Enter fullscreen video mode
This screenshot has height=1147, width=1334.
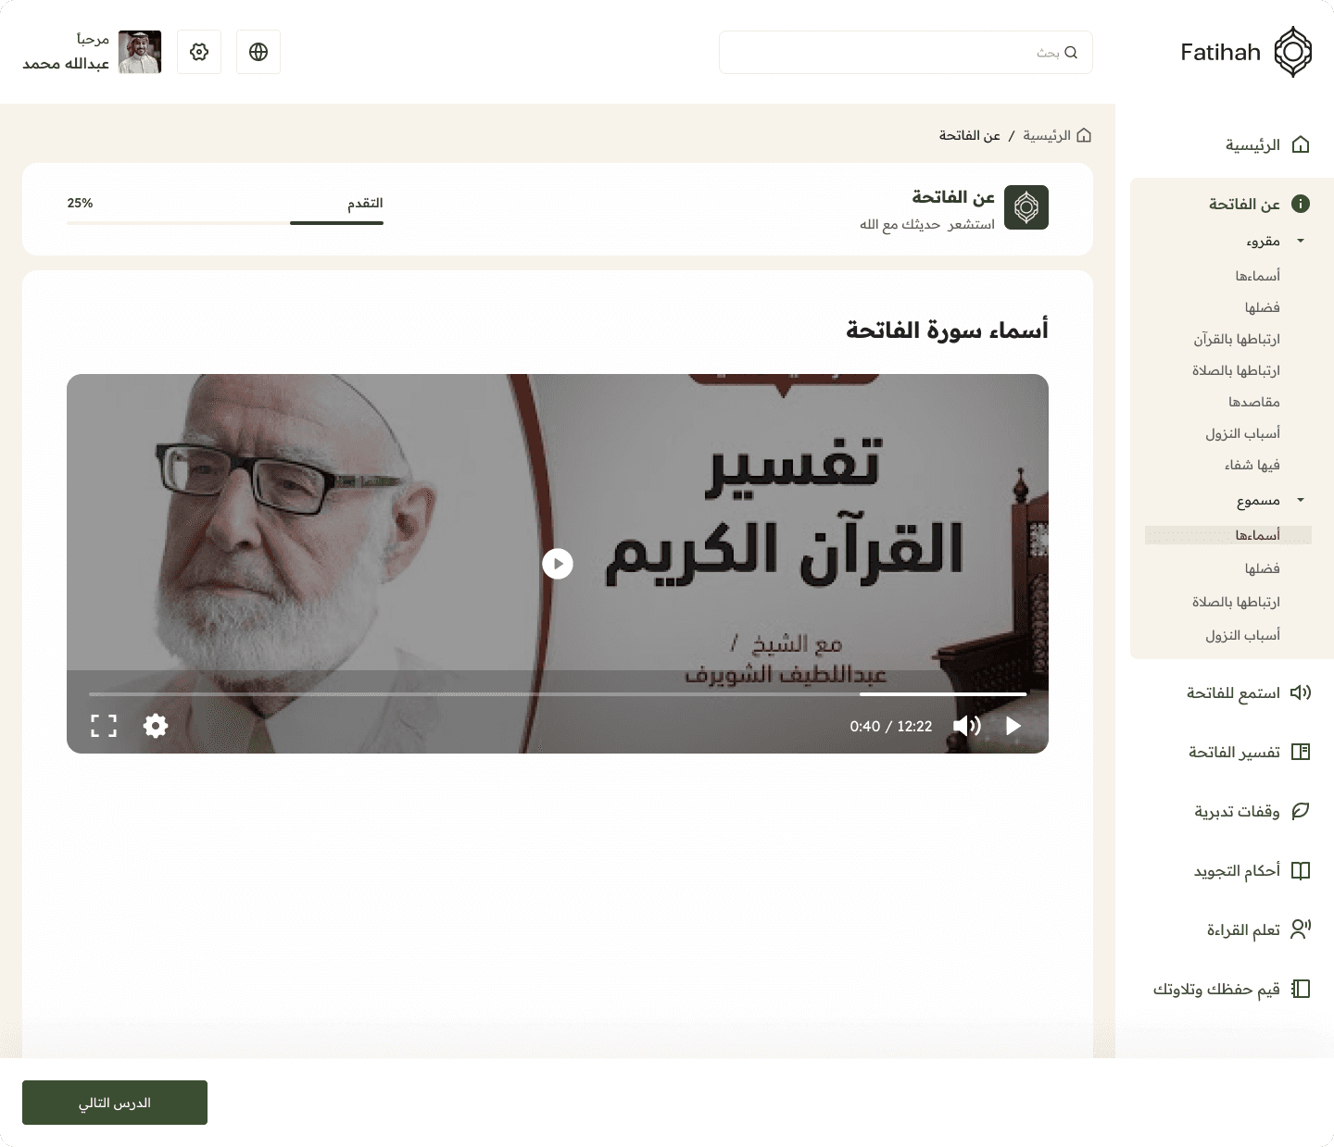click(104, 726)
